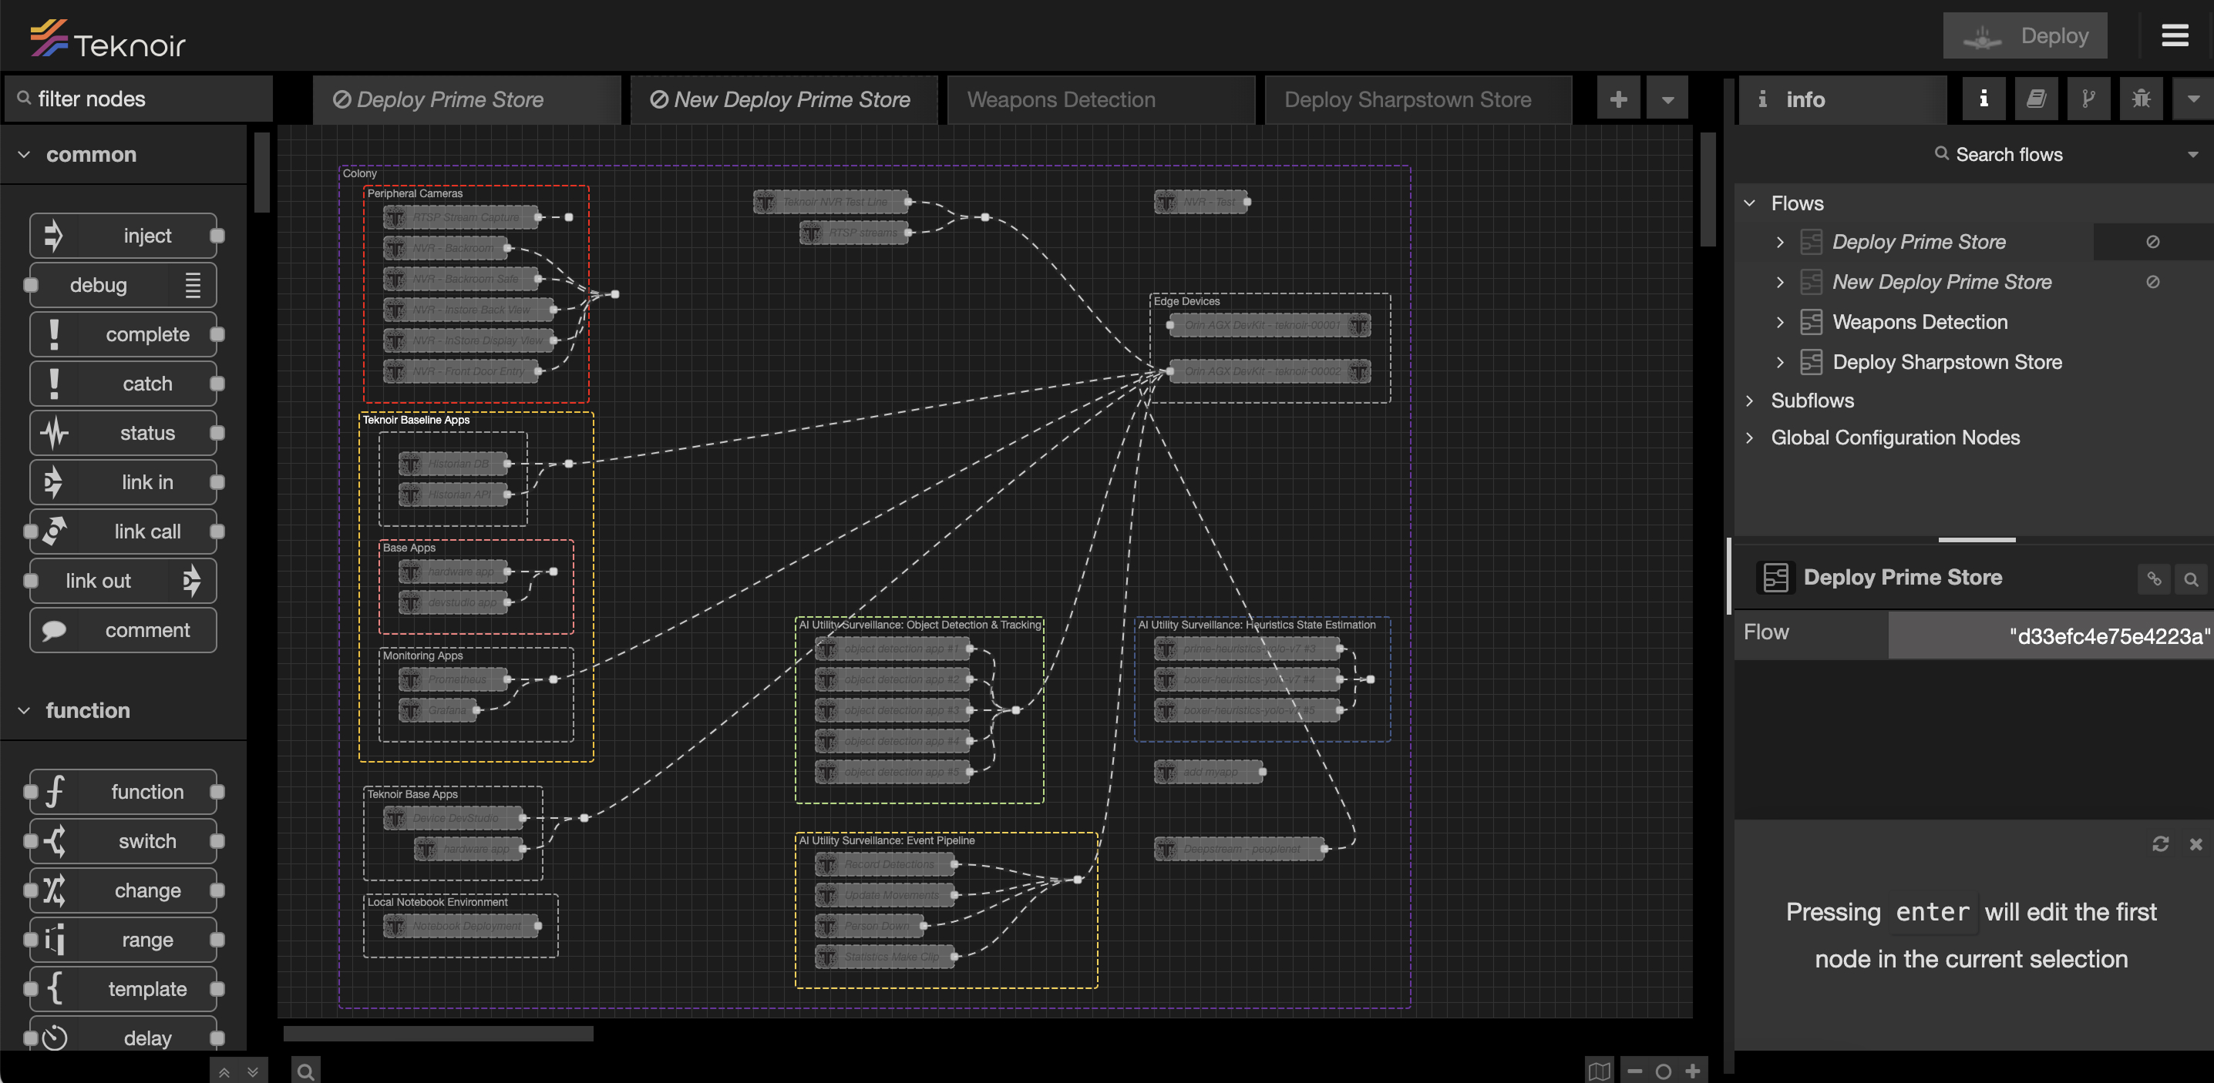Click the workspace horizontal scrollbar
This screenshot has width=2214, height=1083.
[439, 1033]
